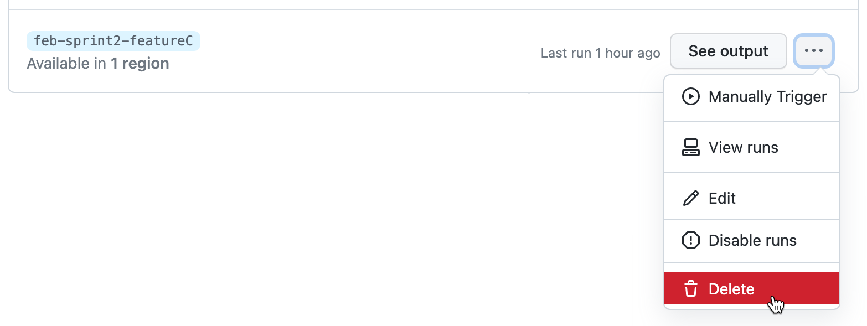Click the trash can icon beside Delete
The image size is (867, 326).
coord(690,289)
